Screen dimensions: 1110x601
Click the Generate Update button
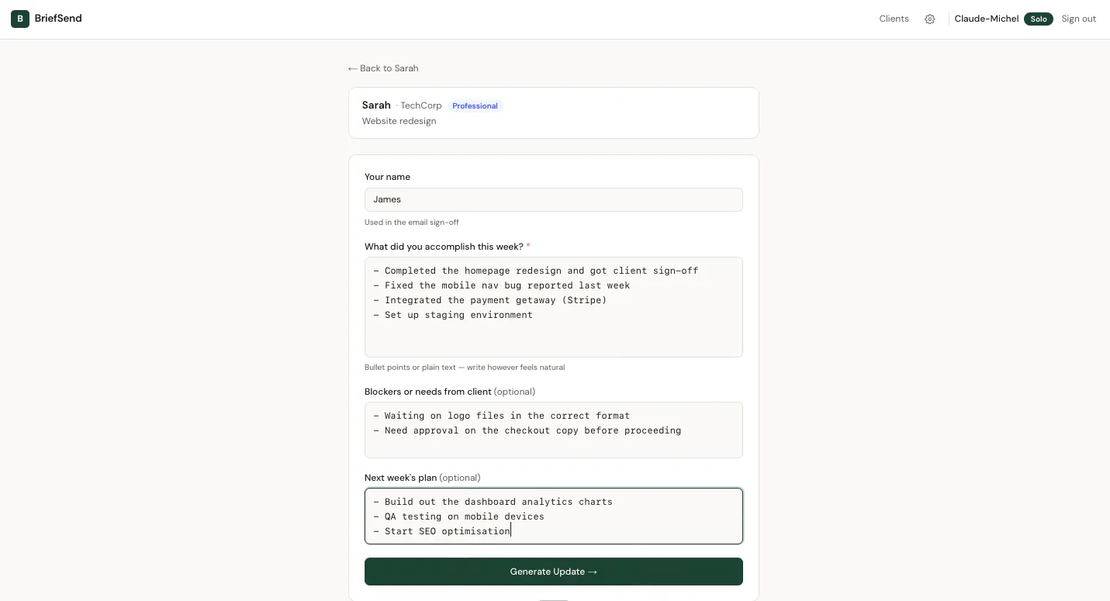click(554, 572)
